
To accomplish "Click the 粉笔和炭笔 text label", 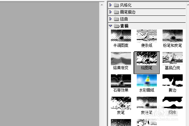I will pos(172,45).
